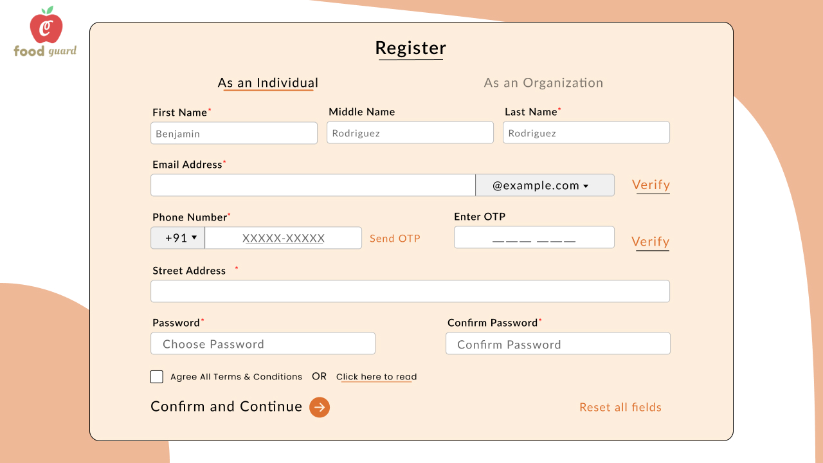Screen dimensions: 823x463
Task: Focus the First Name input field
Action: (234, 133)
